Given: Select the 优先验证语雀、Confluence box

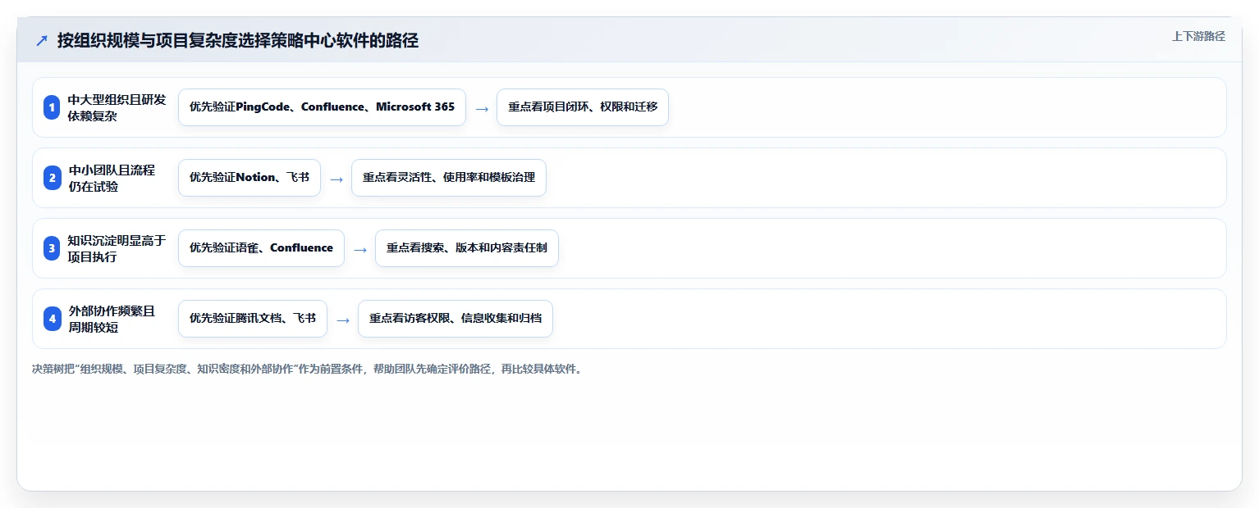Looking at the screenshot, I should click(261, 248).
